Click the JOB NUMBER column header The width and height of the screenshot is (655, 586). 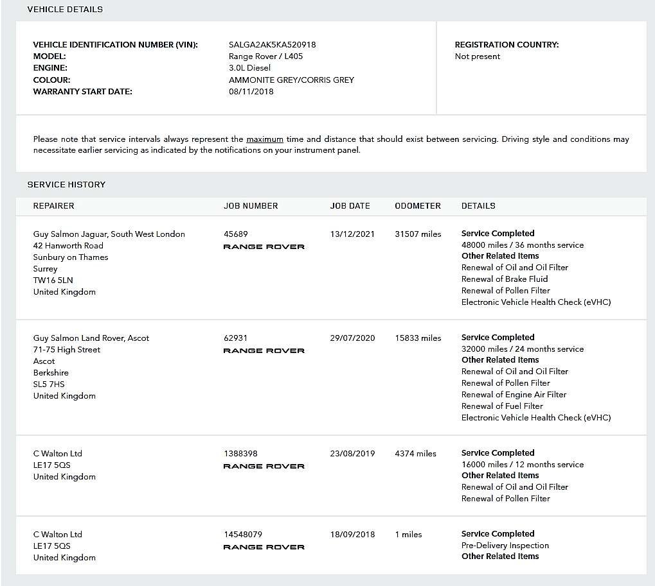point(251,205)
